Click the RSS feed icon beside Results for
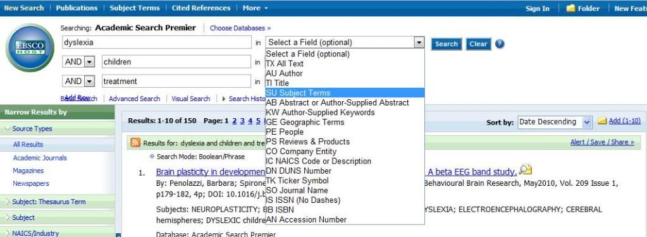This screenshot has width=647, height=237. coord(135,143)
